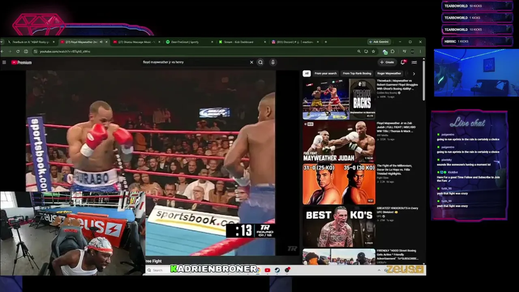
Task: Open the Windows taskbar Search box
Action: pos(159,270)
